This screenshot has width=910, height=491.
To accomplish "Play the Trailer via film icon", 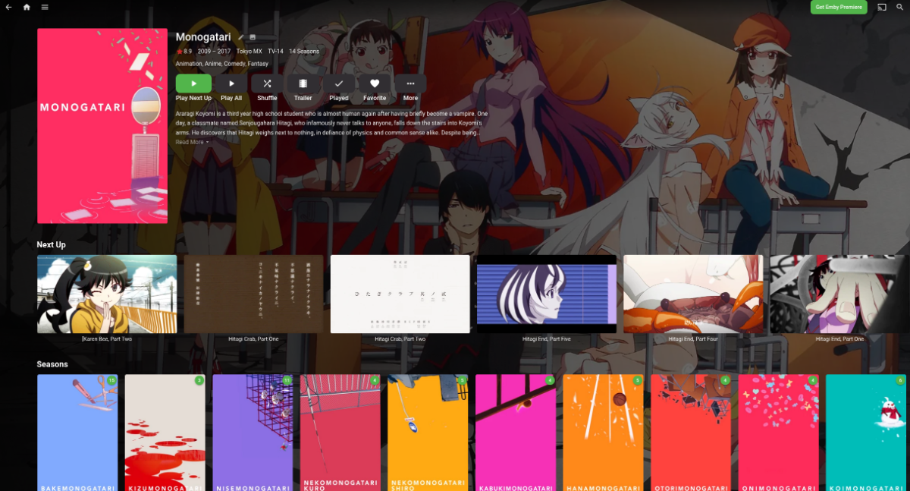I will click(x=303, y=83).
